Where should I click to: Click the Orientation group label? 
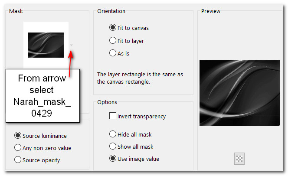coord(111,11)
